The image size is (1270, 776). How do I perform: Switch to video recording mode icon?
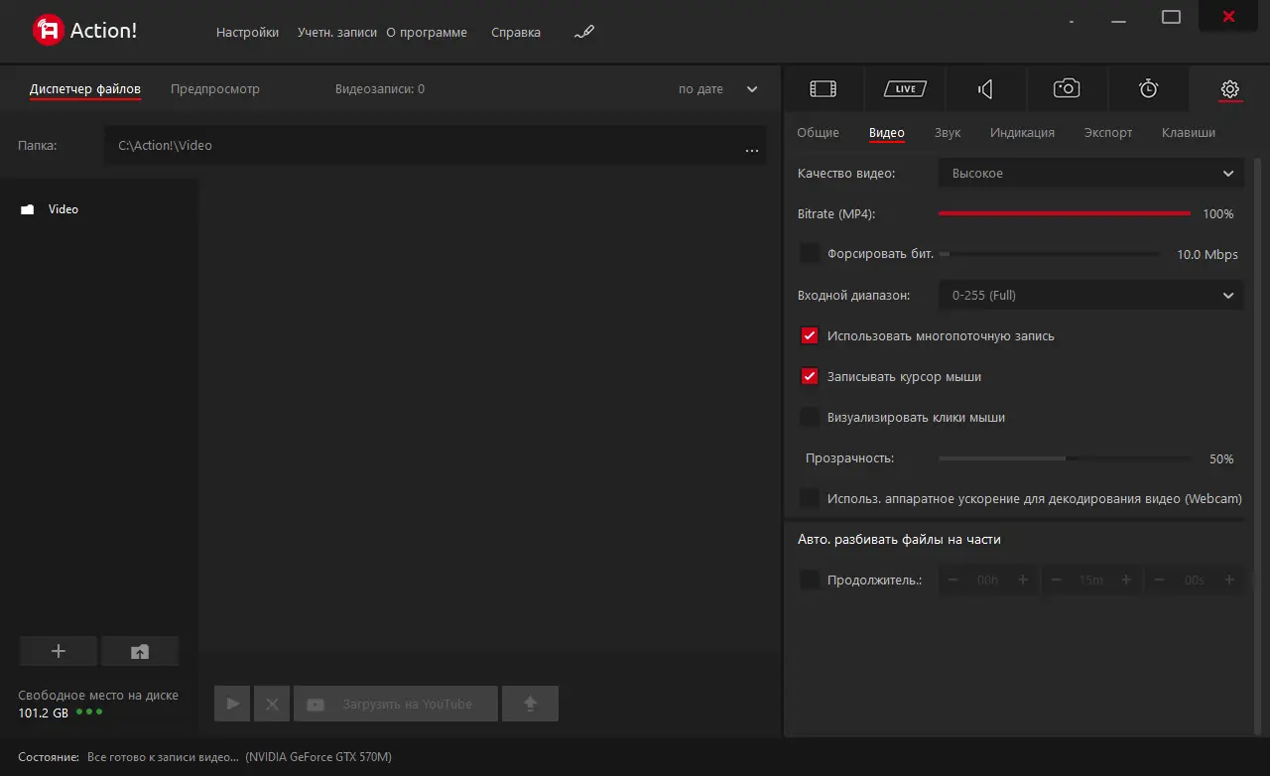(823, 89)
